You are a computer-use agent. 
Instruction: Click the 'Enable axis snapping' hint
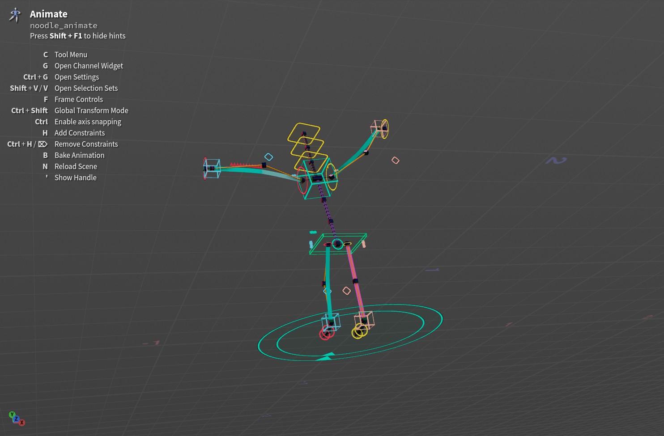[x=88, y=122]
